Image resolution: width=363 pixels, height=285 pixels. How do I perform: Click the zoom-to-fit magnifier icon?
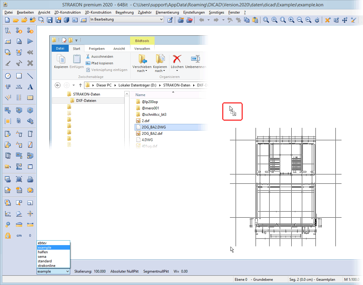[283, 20]
